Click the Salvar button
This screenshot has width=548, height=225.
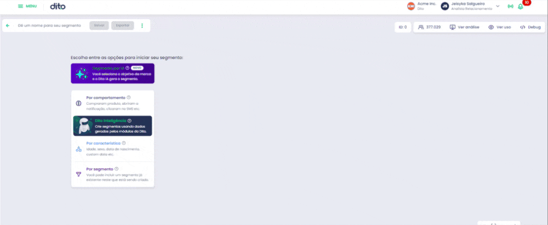[x=99, y=26]
